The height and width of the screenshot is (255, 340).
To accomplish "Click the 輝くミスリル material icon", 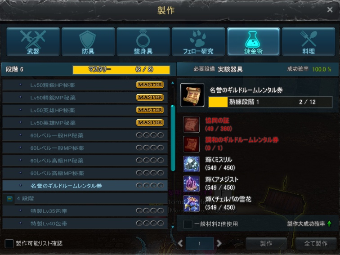I will tap(191, 164).
